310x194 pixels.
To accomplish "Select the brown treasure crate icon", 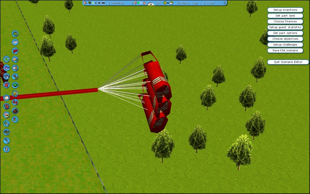I will [x=15, y=111].
